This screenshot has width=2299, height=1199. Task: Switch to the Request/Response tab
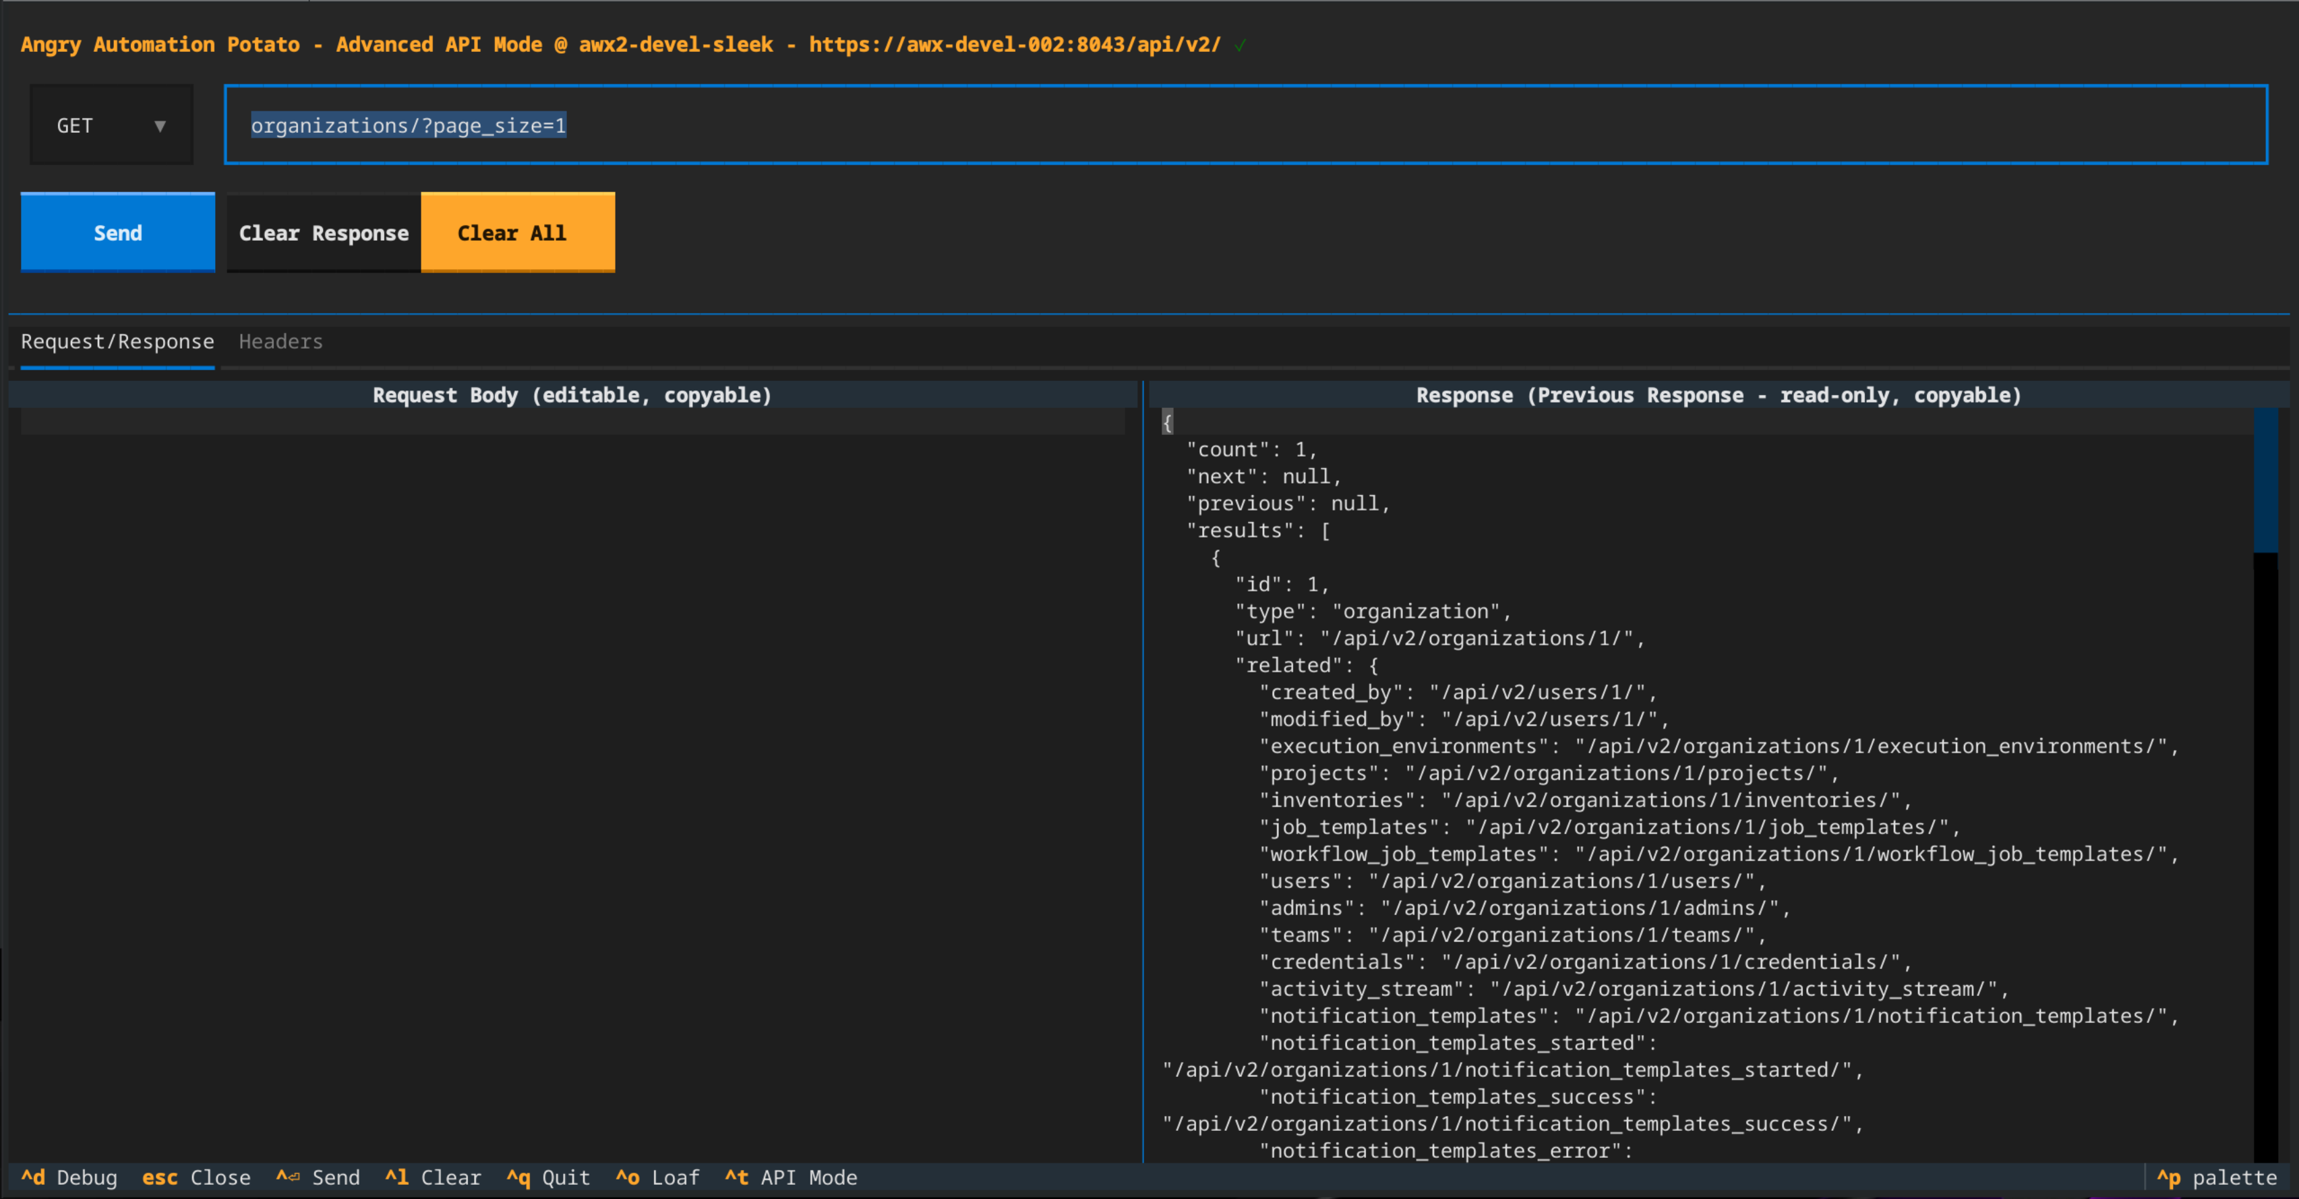click(118, 342)
